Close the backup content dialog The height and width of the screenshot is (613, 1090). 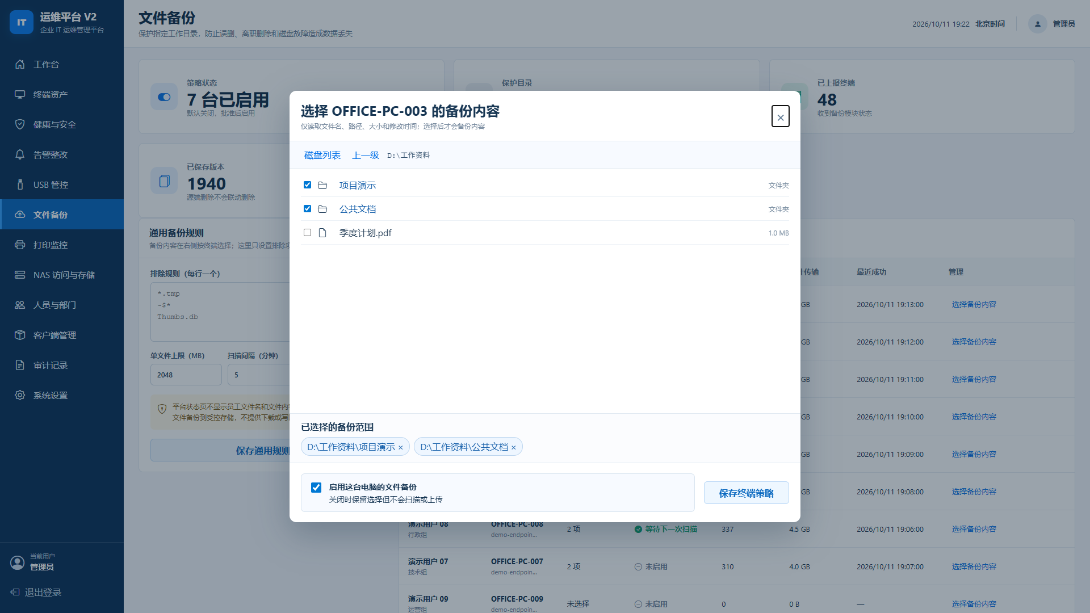coord(780,116)
